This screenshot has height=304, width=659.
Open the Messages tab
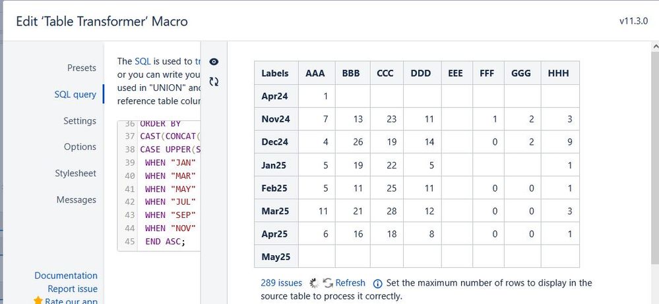tap(77, 199)
